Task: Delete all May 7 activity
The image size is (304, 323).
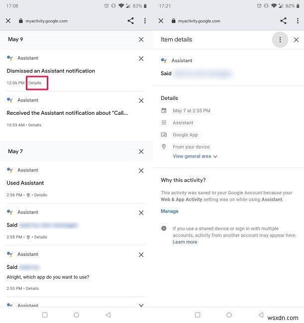Action: click(x=141, y=152)
